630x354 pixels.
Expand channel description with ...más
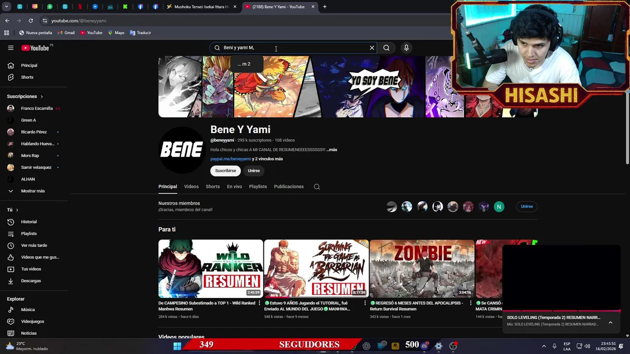click(332, 149)
